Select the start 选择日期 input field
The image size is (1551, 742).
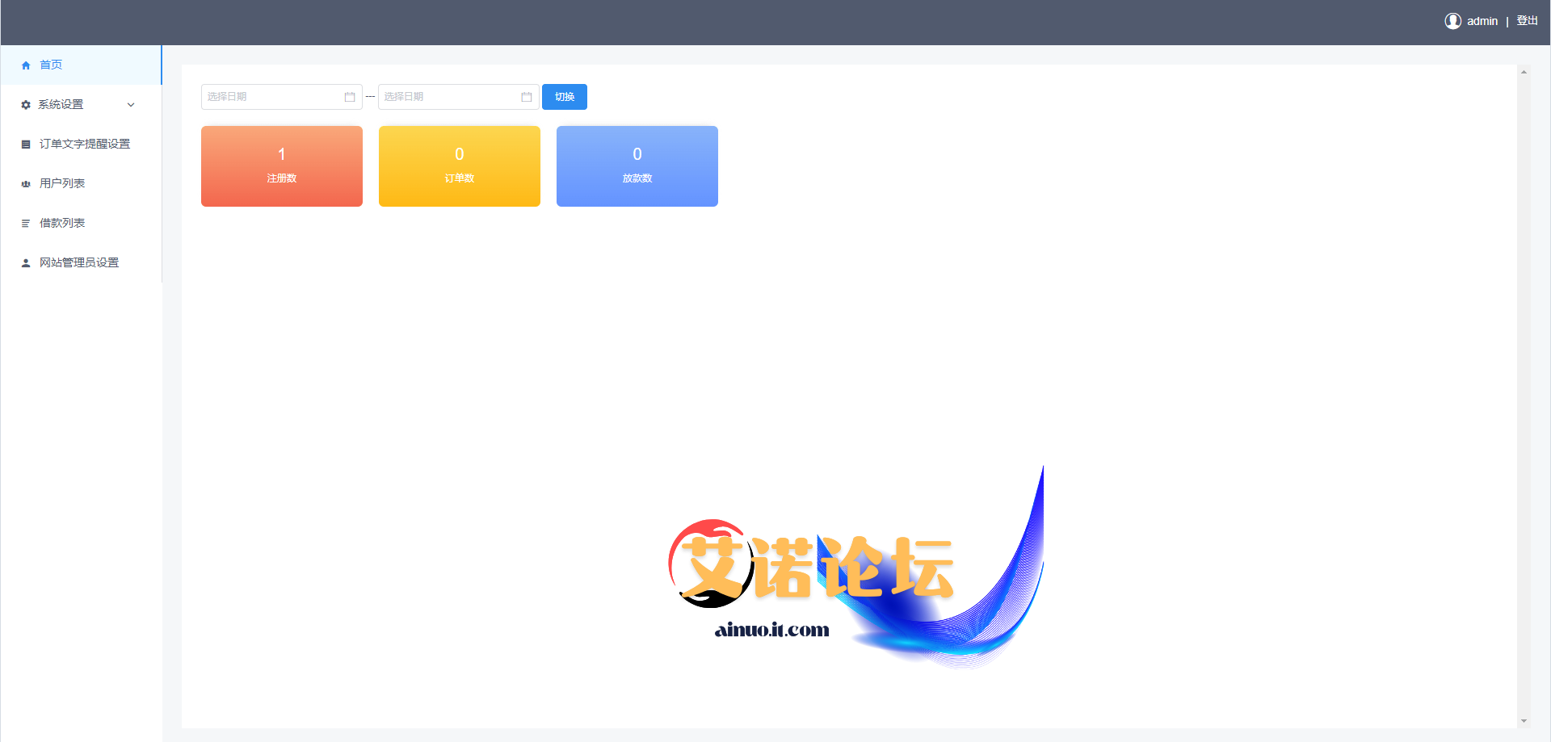click(x=281, y=97)
